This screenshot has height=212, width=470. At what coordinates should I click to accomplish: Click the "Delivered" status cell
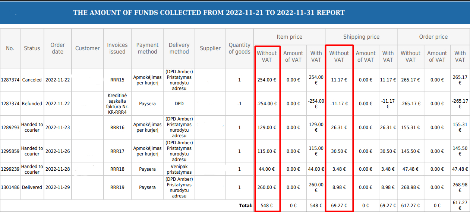click(32, 187)
